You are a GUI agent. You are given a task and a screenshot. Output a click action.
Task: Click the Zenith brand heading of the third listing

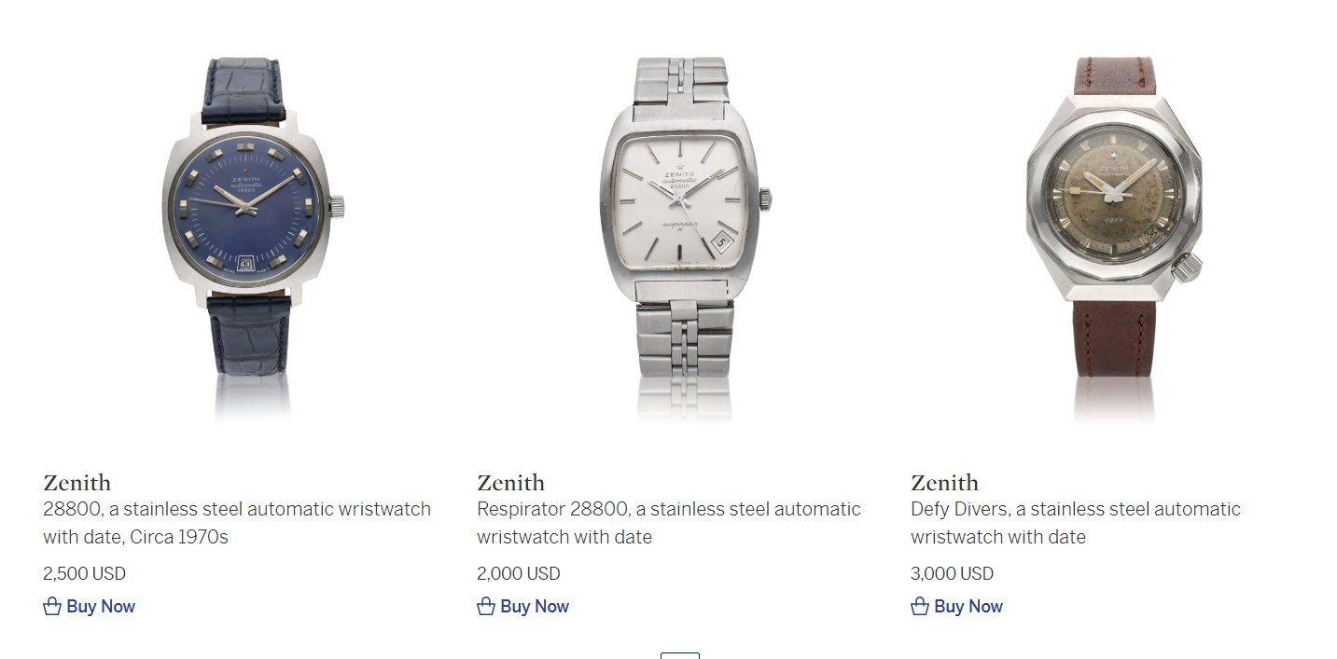944,483
